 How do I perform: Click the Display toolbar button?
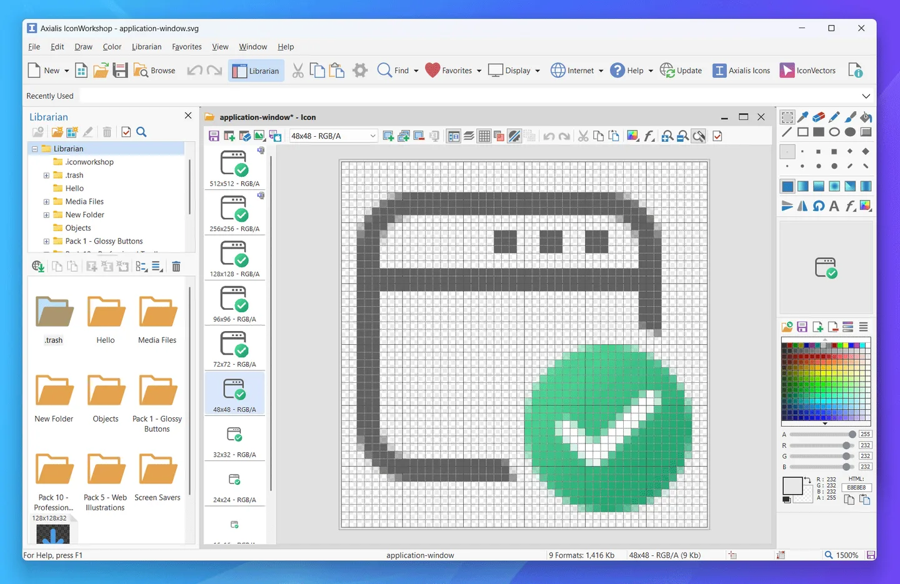[x=509, y=71]
